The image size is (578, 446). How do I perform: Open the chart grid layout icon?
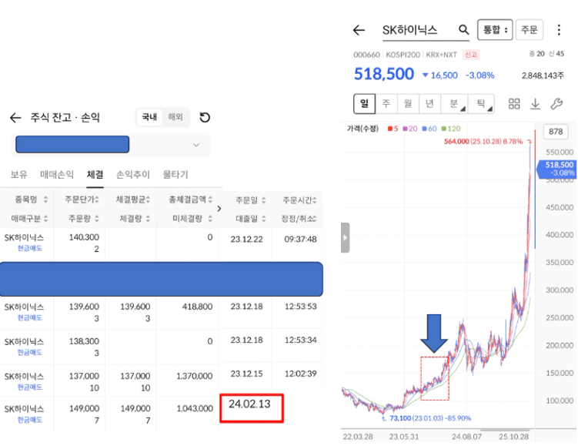(515, 104)
